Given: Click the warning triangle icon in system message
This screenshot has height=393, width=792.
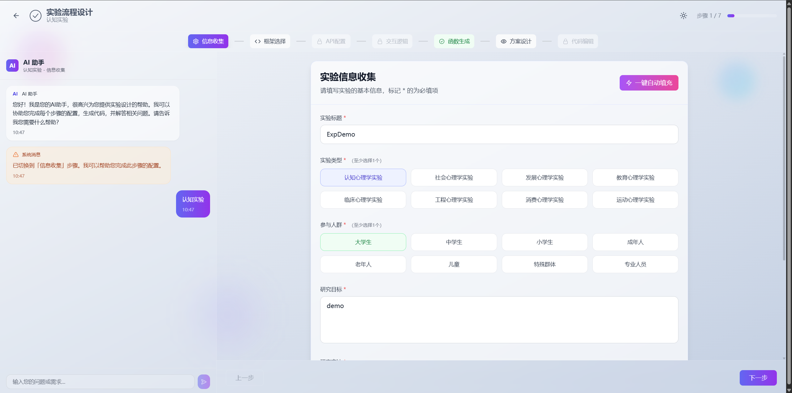Looking at the screenshot, I should 16,154.
